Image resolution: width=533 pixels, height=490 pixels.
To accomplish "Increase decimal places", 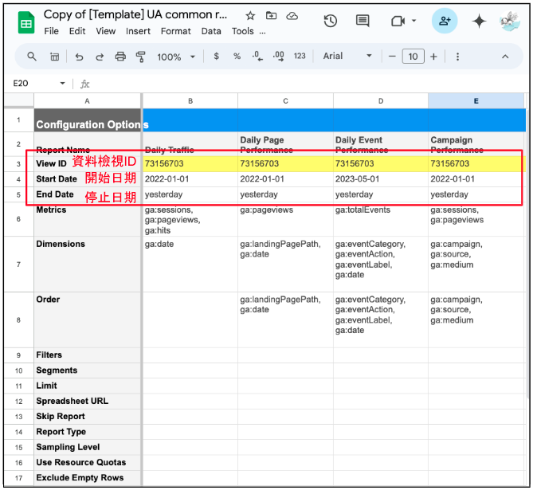I will 278,56.
